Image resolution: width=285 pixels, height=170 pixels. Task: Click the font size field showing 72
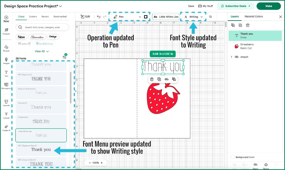coord(212,17)
